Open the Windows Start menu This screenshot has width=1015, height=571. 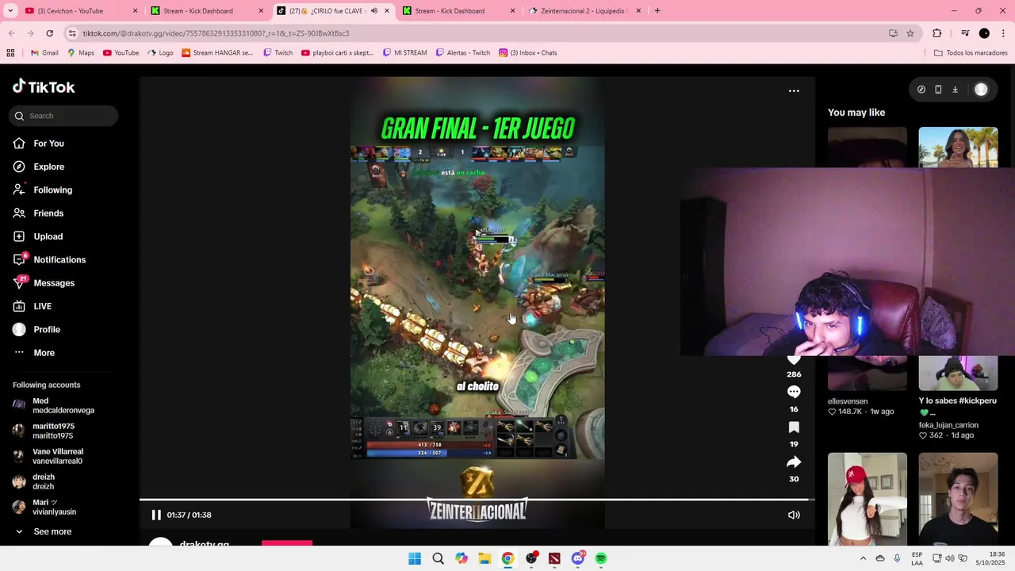[x=415, y=558]
